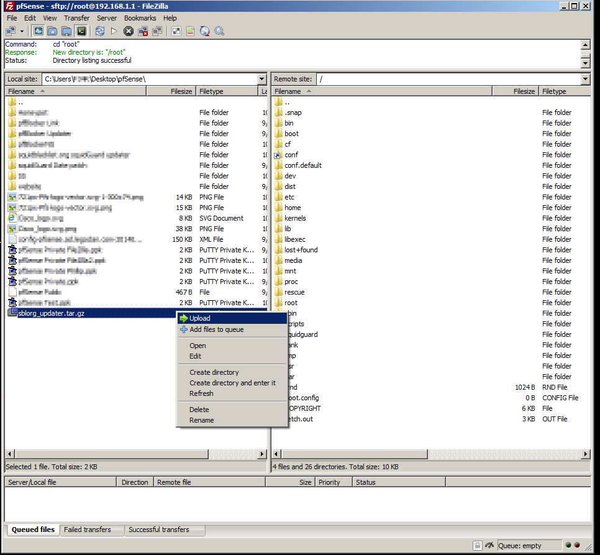Screen dimensions: 600x555
Task: Toggle transfer queue display in toolbar
Action: pos(81,31)
